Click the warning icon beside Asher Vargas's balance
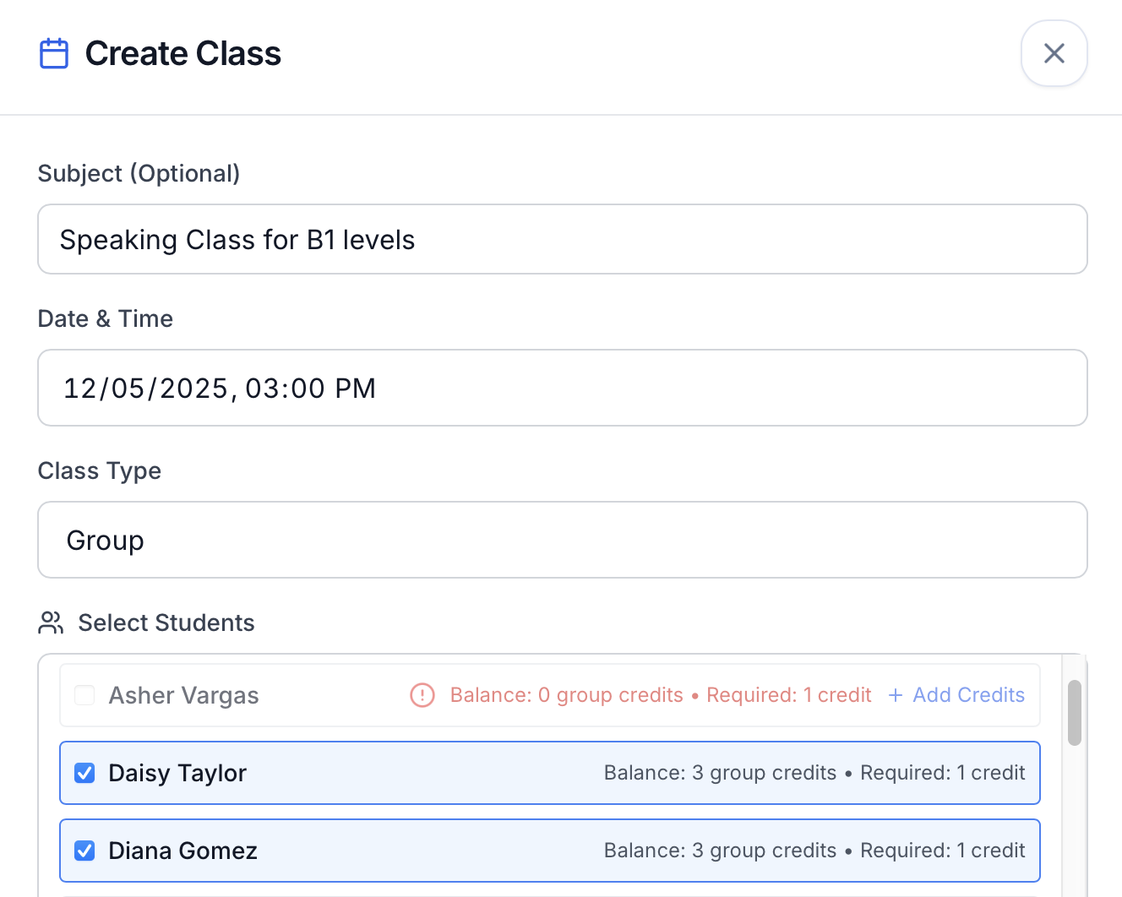1122x897 pixels. pyautogui.click(x=422, y=695)
